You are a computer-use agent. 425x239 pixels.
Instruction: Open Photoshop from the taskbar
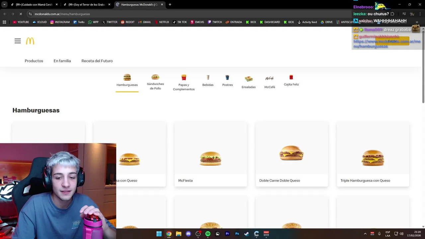click(237, 234)
